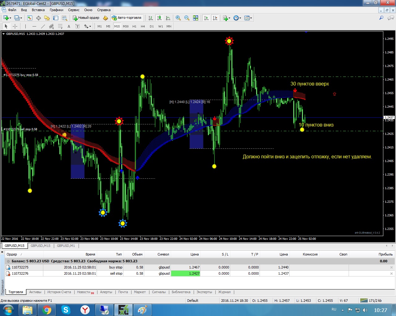Open the Эксперты terminal tab

204,292
